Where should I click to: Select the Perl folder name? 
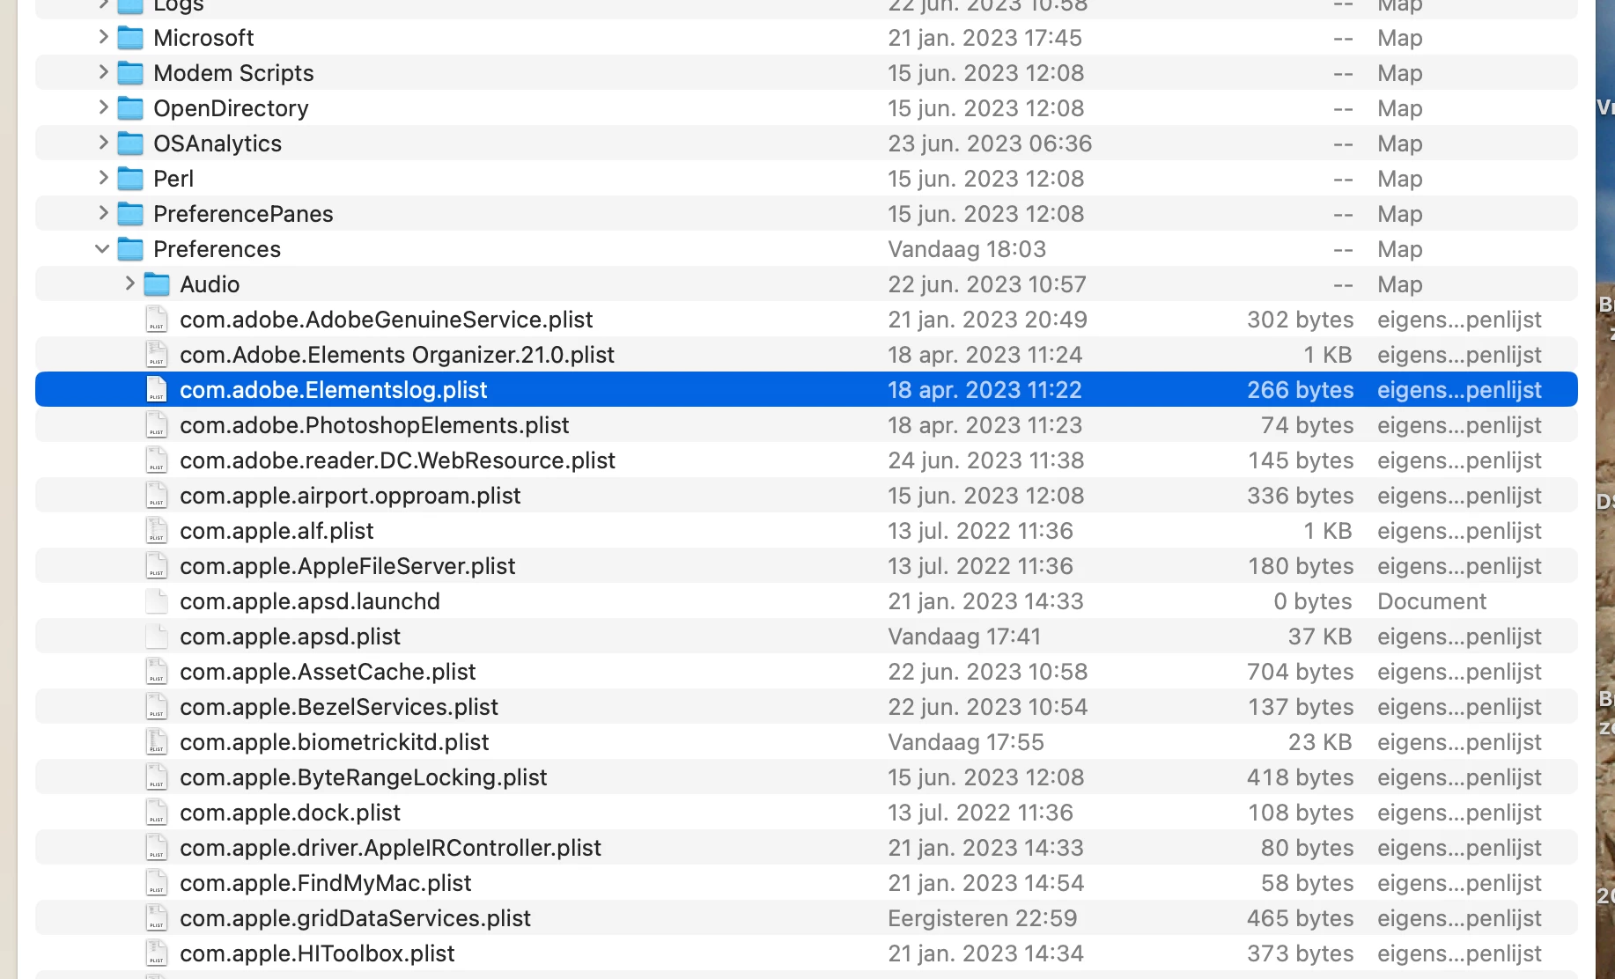point(173,179)
